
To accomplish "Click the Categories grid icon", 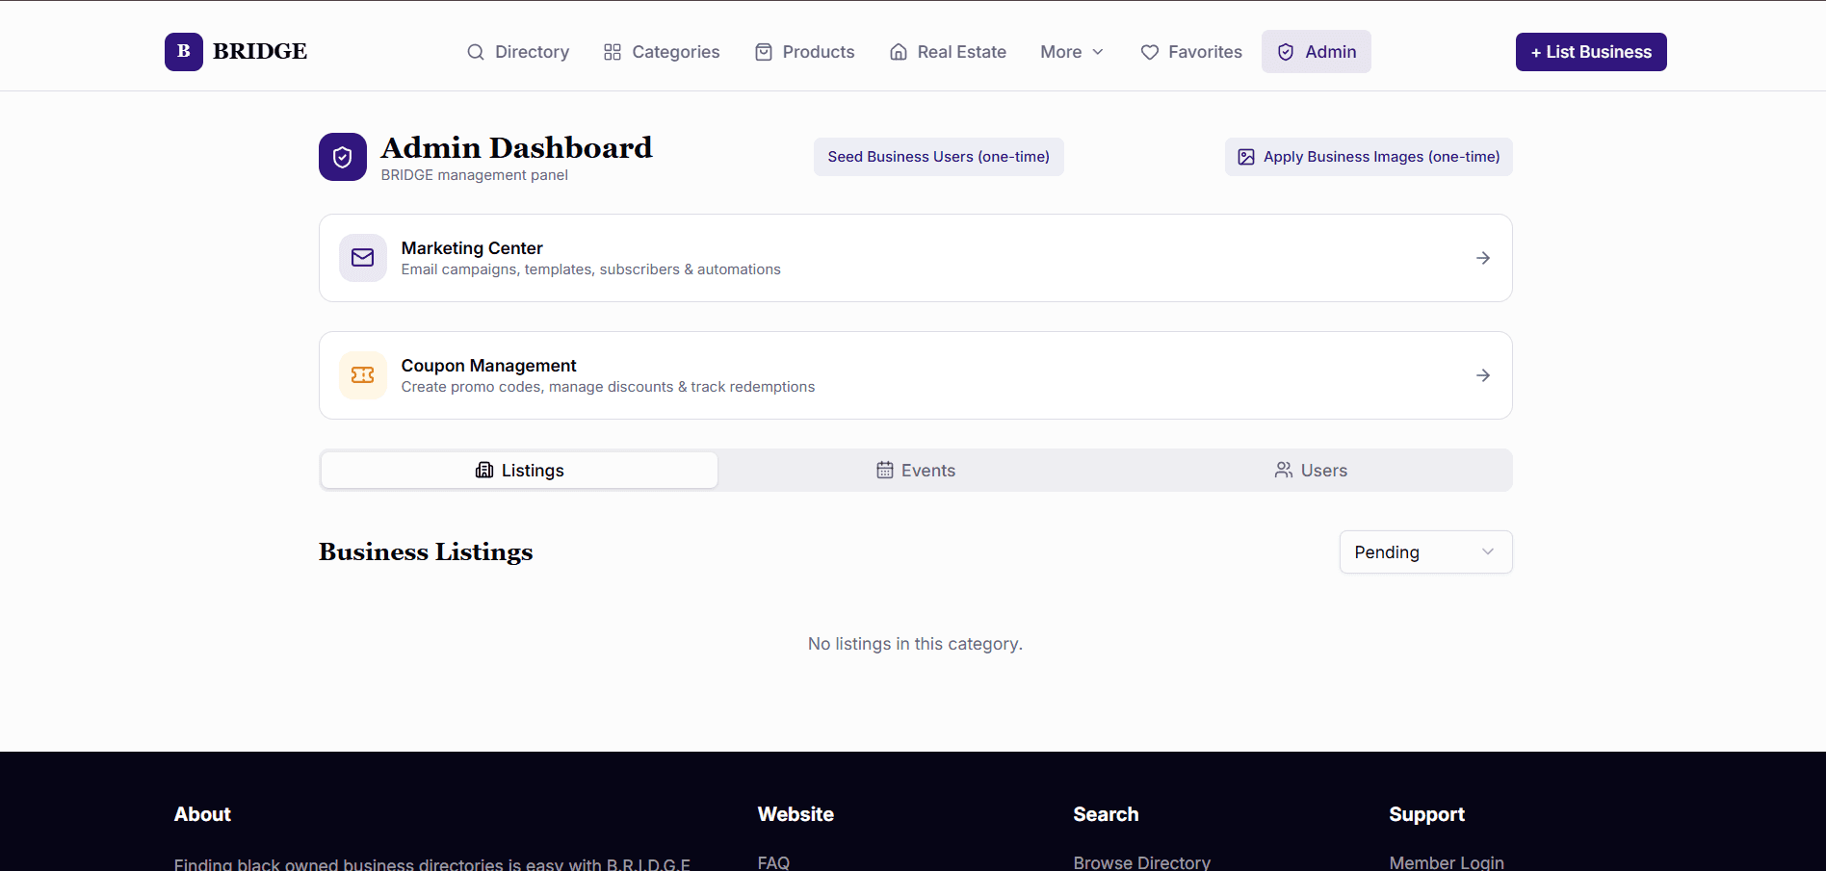I will point(613,52).
